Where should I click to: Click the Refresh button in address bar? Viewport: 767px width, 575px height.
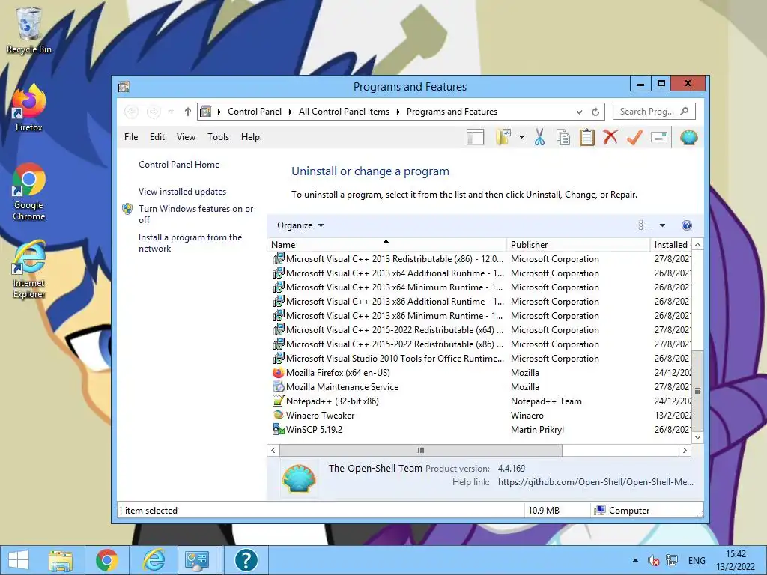pos(595,112)
